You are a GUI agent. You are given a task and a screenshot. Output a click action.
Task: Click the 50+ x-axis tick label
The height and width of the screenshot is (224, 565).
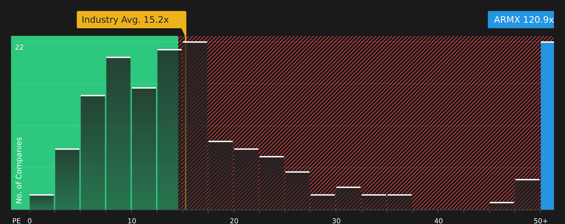coord(541,221)
